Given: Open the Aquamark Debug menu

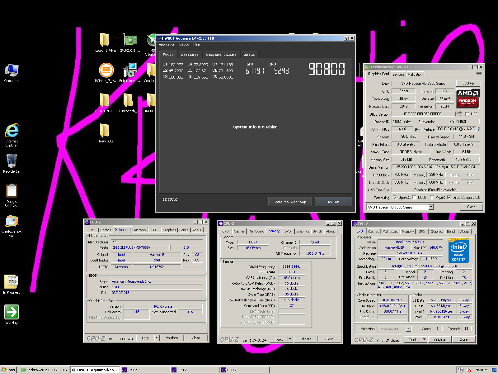Looking at the screenshot, I should [x=184, y=45].
